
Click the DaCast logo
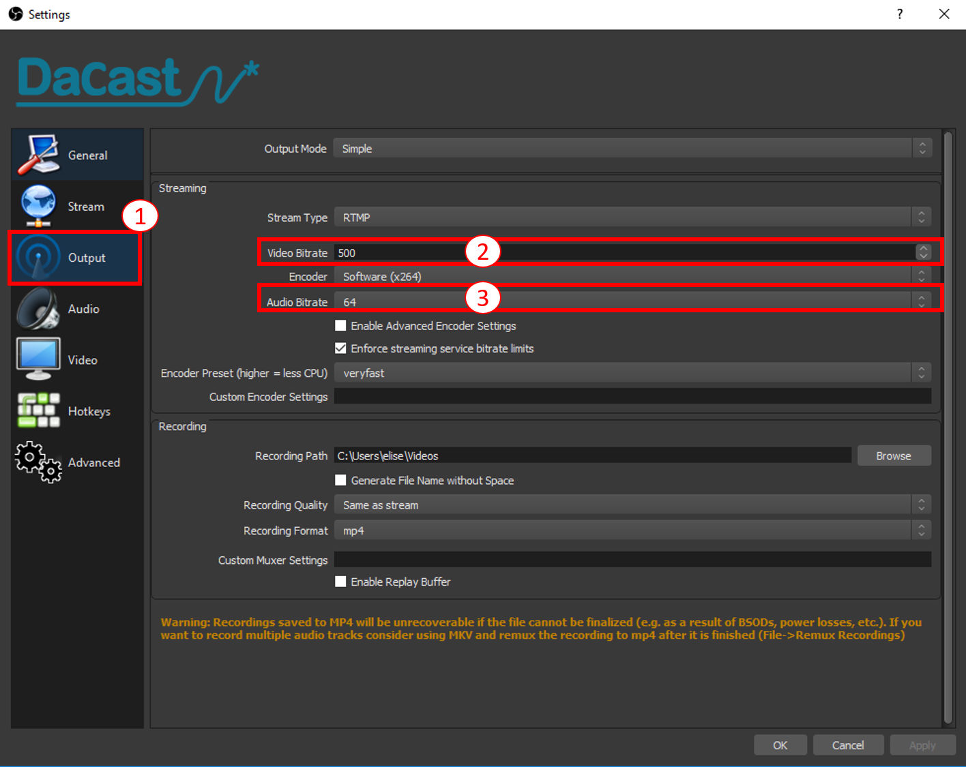(x=137, y=82)
